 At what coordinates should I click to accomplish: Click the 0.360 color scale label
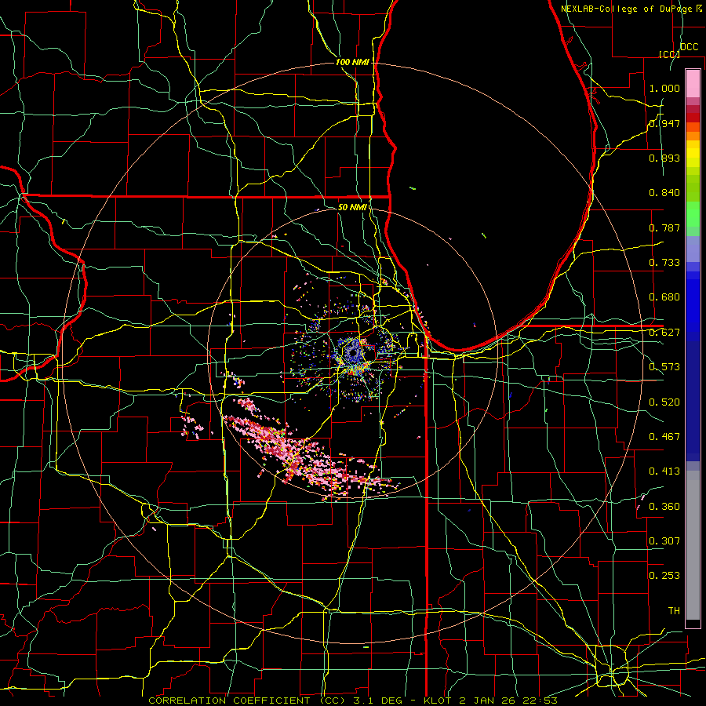pyautogui.click(x=664, y=507)
